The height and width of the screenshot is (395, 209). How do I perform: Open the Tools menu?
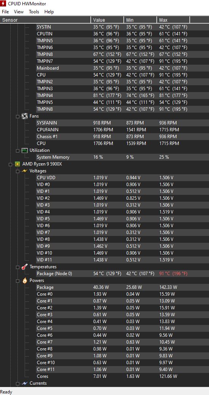pyautogui.click(x=34, y=12)
